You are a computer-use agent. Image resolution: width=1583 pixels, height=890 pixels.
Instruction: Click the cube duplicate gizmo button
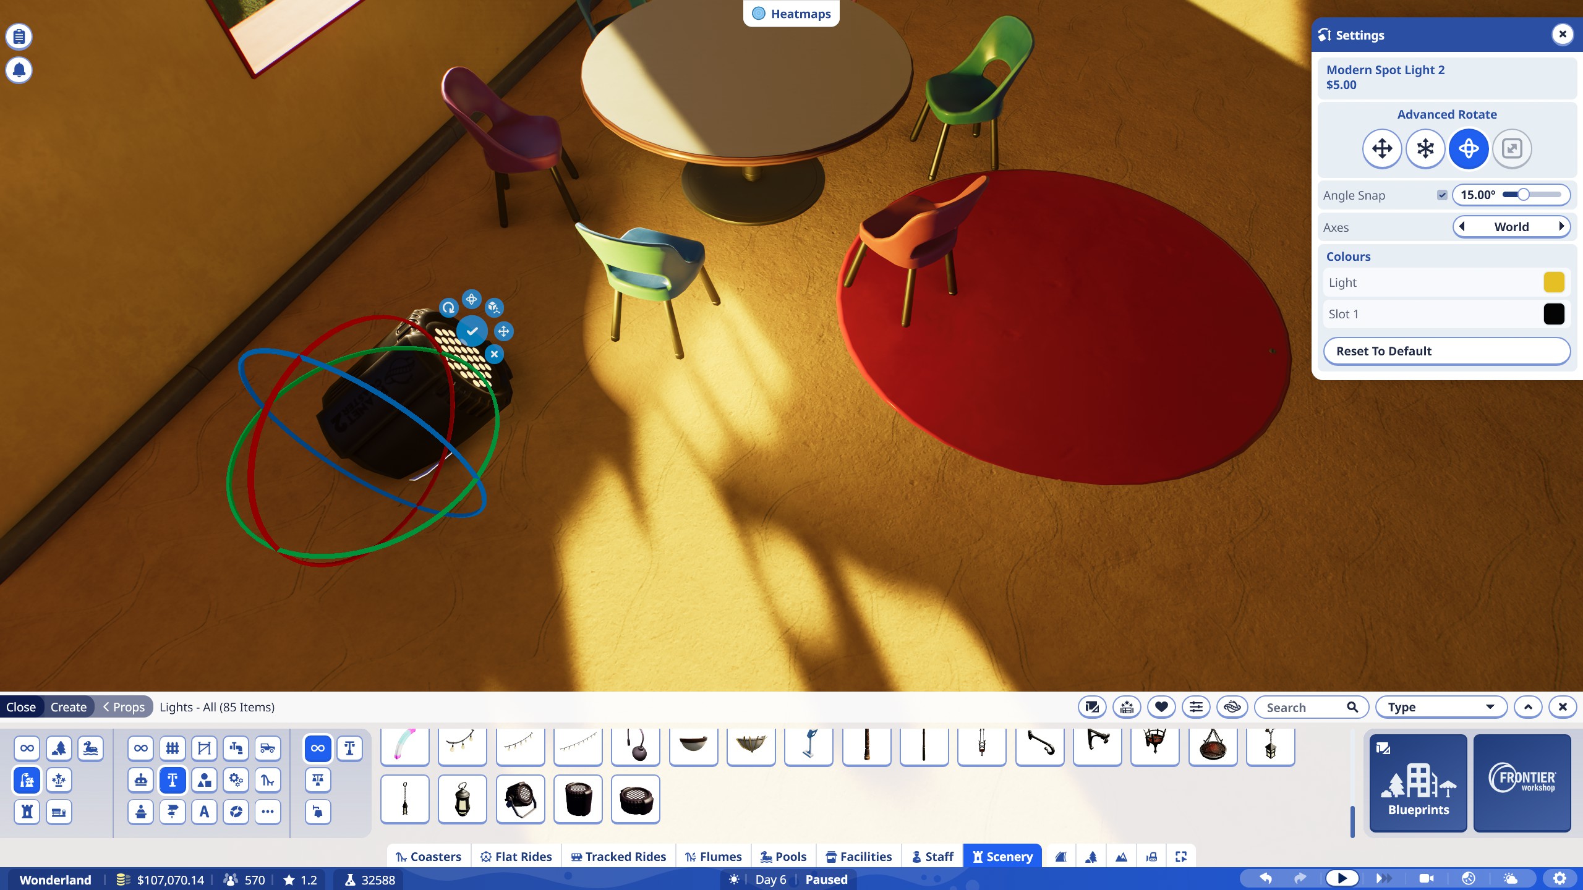pos(493,307)
